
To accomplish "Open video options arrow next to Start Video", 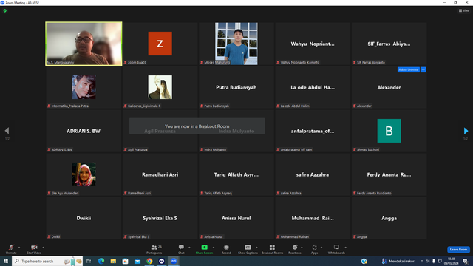I will [43, 248].
